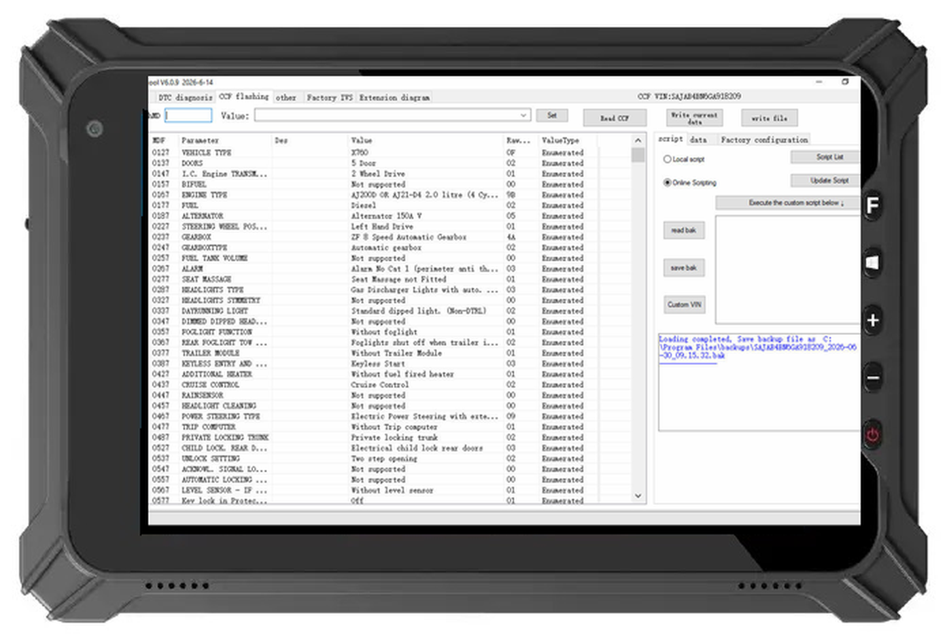Click the save bak button
The height and width of the screenshot is (639, 945).
684,268
